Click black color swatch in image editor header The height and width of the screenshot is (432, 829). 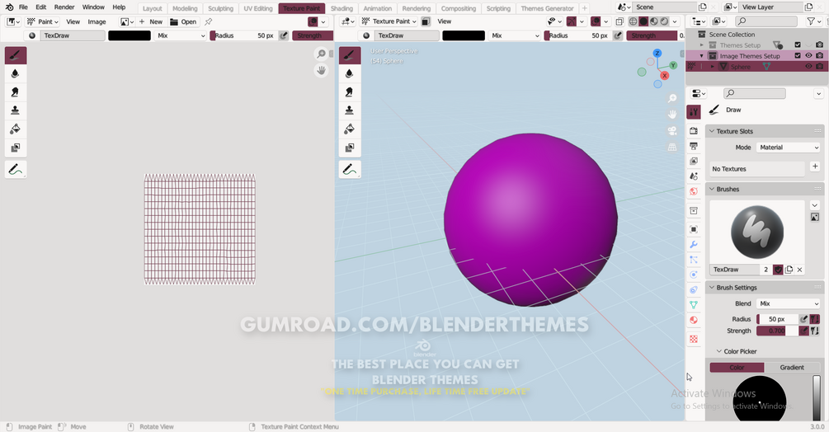[x=130, y=35]
